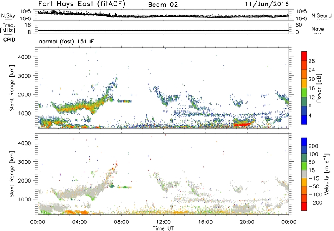
Task: Click the '20:00' time tick label
Action: [x=247, y=222]
